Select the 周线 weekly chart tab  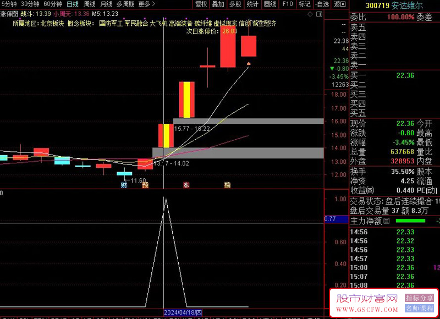90,4
